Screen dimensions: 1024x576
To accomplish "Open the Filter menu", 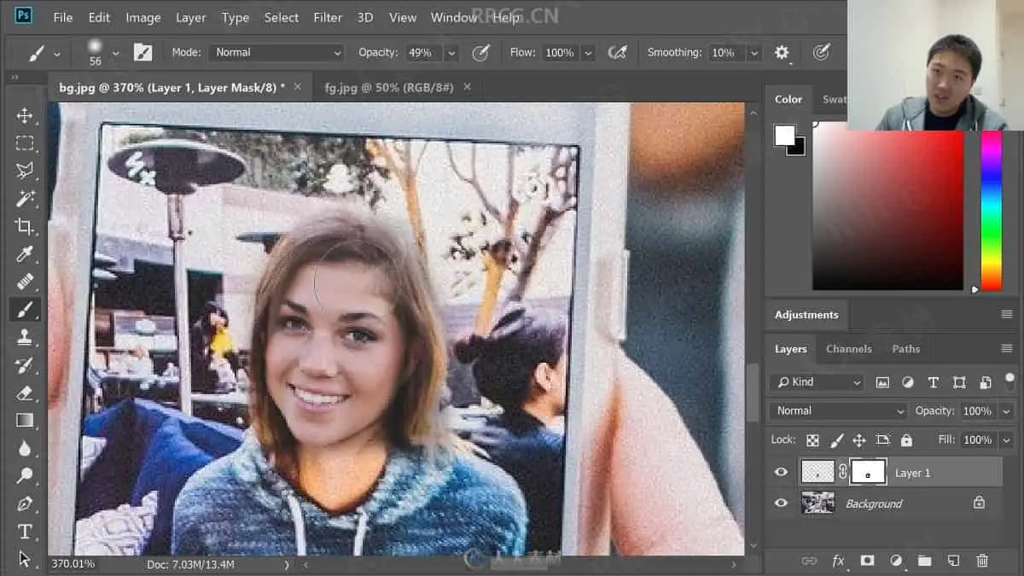I will click(327, 17).
